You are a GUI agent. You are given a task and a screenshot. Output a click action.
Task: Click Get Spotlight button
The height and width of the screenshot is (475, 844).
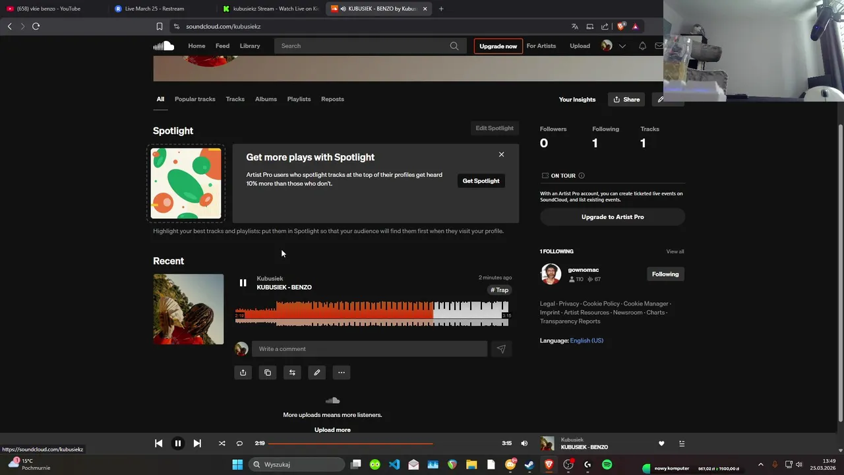(x=481, y=181)
